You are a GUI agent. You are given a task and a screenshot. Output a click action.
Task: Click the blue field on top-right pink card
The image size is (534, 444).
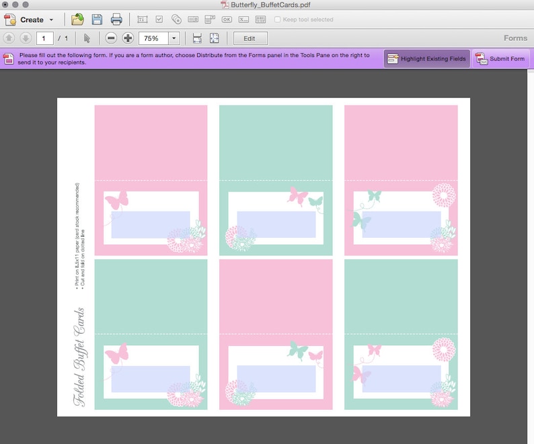[402, 224]
